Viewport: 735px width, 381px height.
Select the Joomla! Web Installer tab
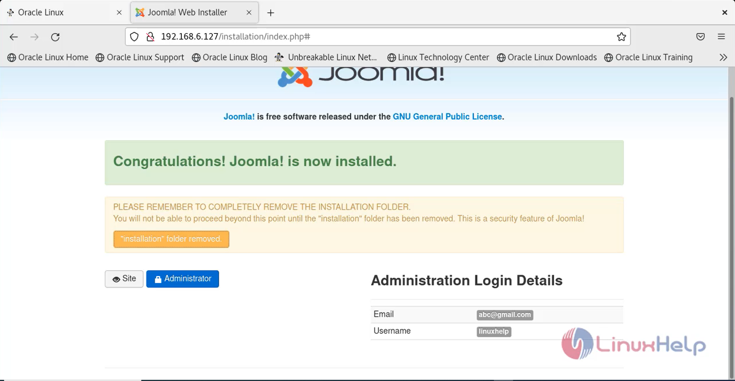[x=194, y=12]
